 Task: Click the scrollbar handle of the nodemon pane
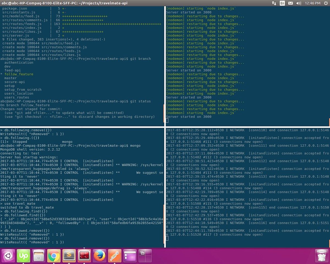click(329, 122)
